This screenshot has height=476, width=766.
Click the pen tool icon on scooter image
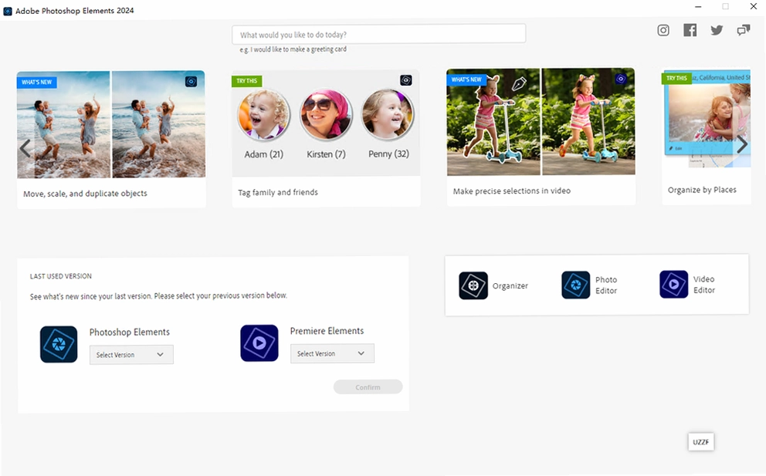click(519, 84)
